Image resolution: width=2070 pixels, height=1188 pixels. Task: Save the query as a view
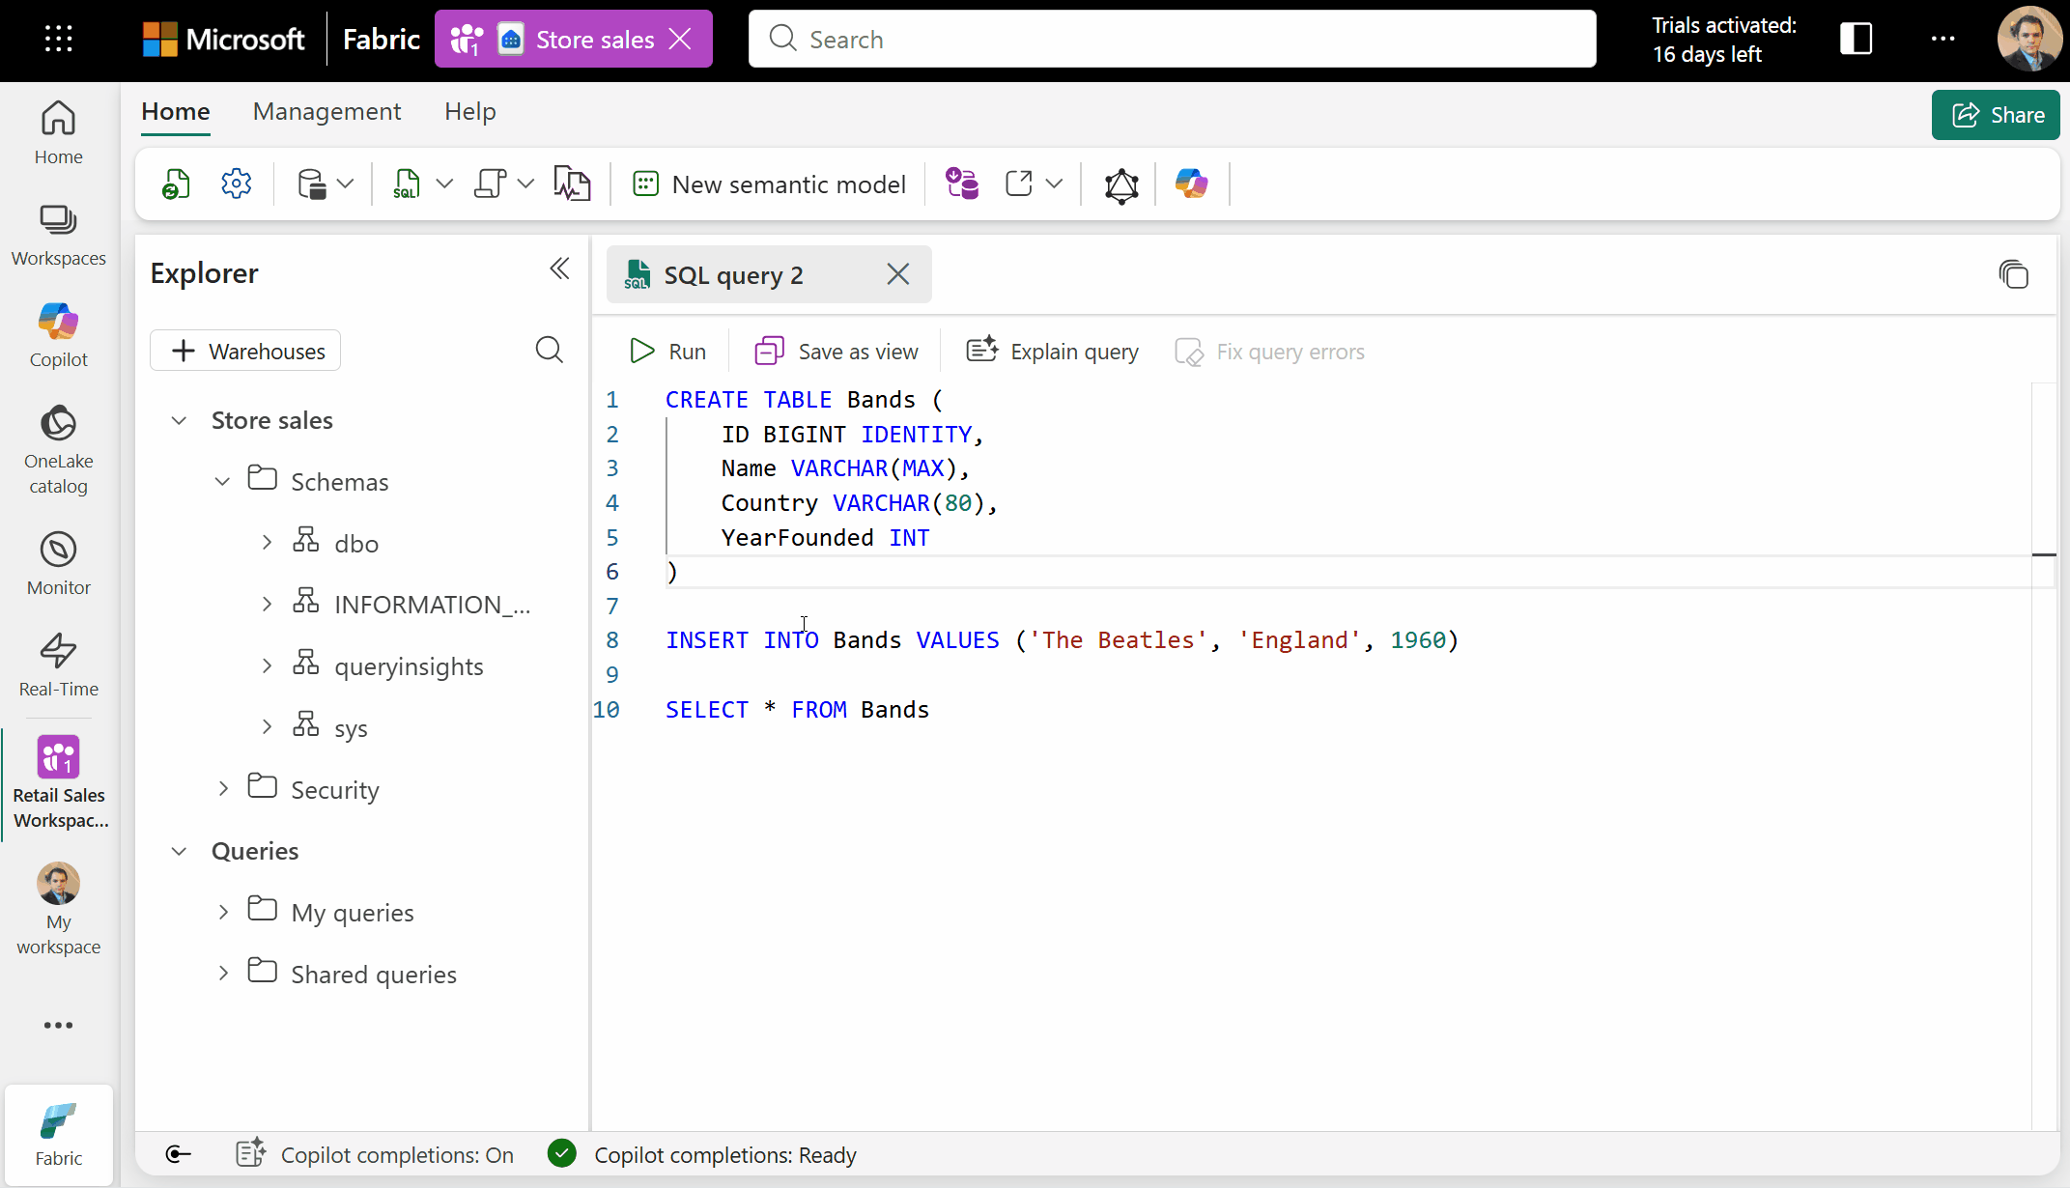(x=836, y=351)
